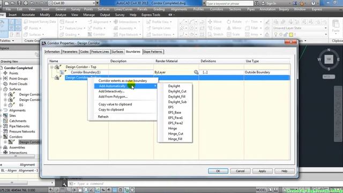Image resolution: width=343 pixels, height=193 pixels.
Task: Choose Add From Polygon... from context menu
Action: [113, 96]
